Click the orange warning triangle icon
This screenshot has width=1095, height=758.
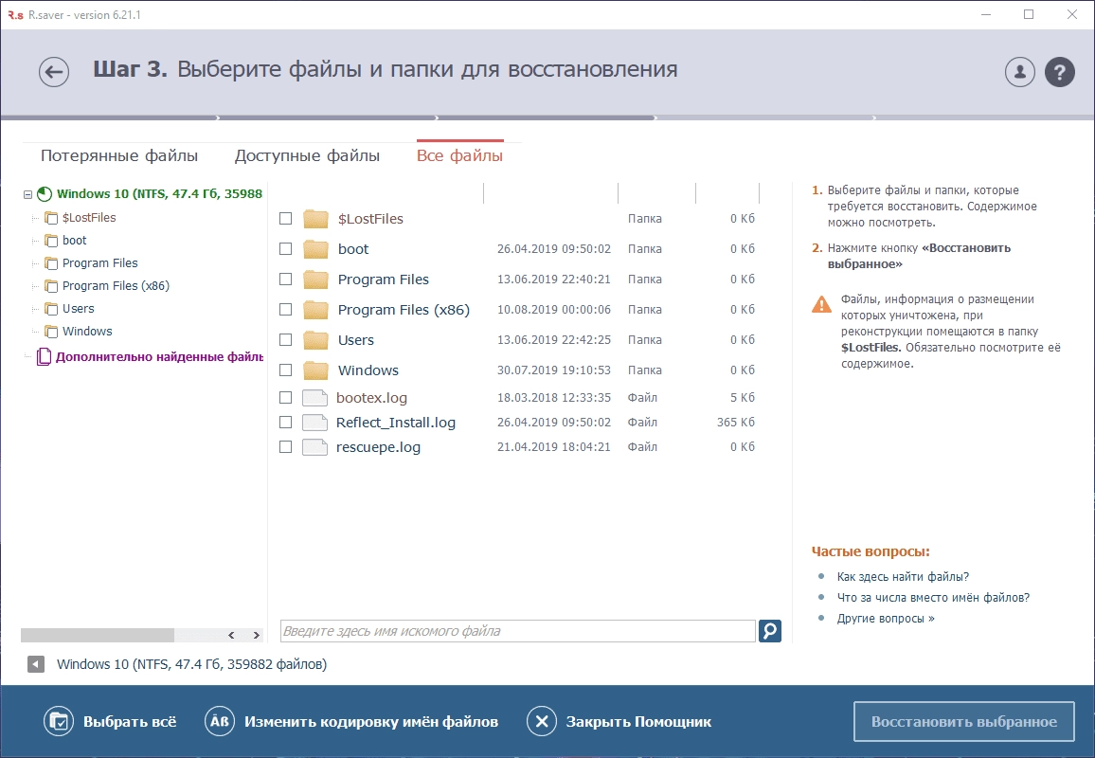tap(822, 304)
